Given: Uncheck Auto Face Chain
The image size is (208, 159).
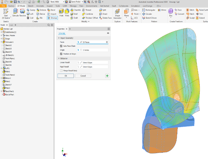Looking at the screenshot, I should point(61,46).
